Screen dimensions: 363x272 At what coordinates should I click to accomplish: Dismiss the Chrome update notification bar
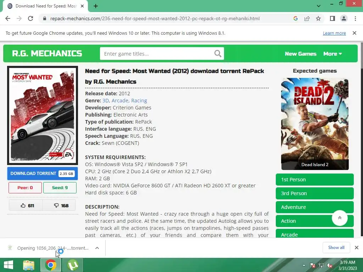pyautogui.click(x=354, y=33)
